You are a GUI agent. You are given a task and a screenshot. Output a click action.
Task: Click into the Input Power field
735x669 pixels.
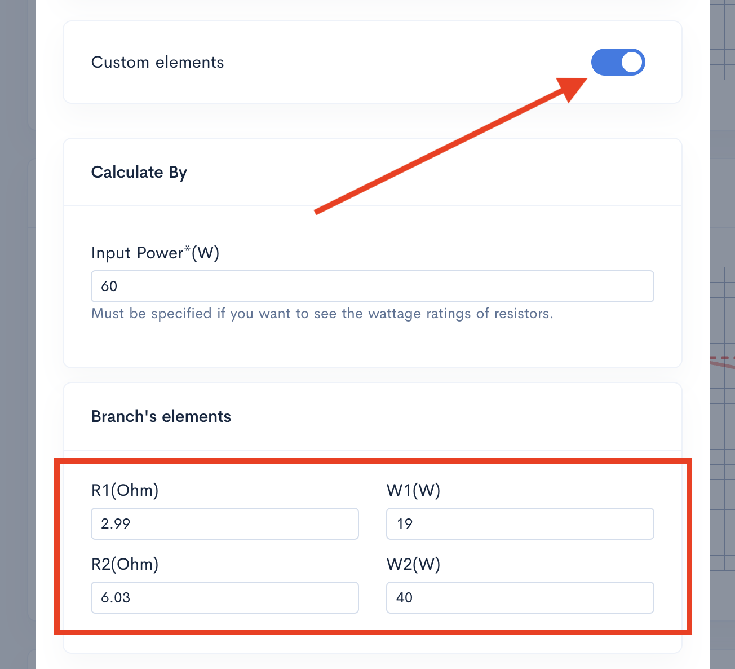point(372,287)
